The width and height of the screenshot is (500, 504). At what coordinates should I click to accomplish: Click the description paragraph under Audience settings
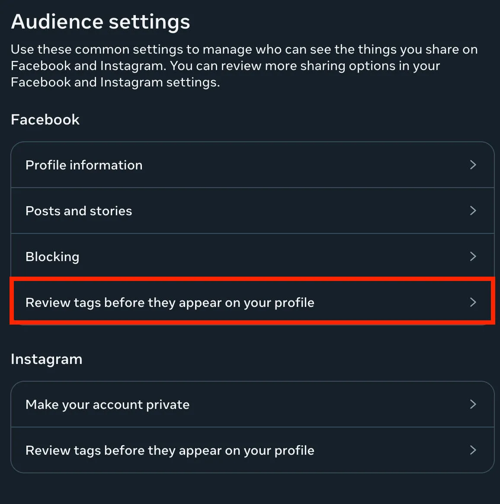244,66
